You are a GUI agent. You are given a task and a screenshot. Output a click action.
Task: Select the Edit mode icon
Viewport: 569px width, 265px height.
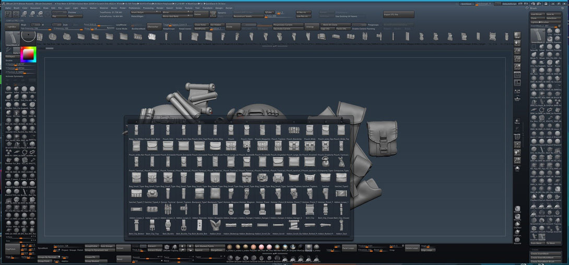[8, 14]
